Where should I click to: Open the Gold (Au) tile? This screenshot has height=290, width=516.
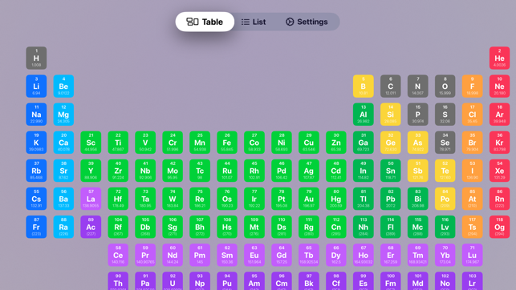click(x=309, y=199)
